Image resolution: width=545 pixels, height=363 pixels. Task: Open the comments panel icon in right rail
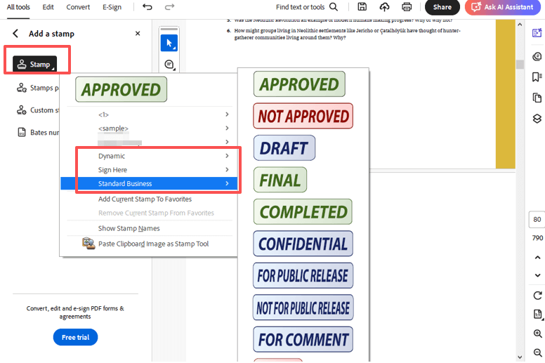[x=537, y=56]
